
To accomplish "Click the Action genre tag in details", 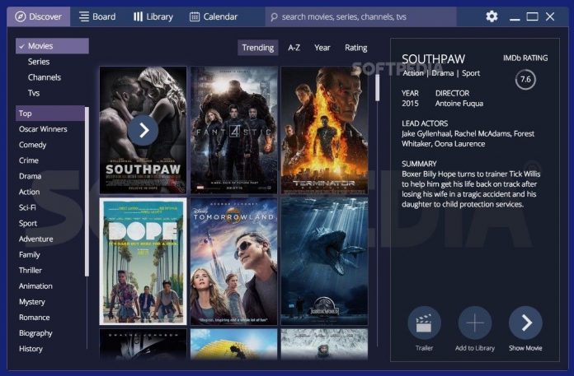I will point(413,73).
